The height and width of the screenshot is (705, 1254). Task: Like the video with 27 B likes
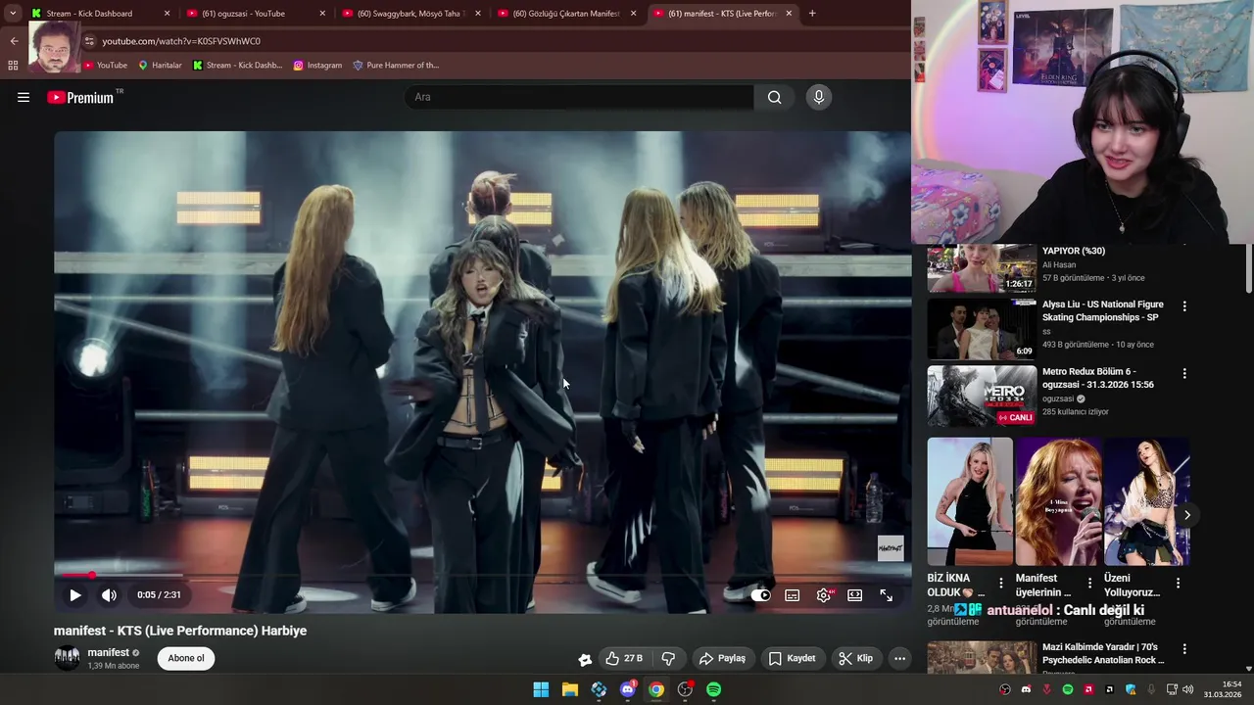pyautogui.click(x=623, y=658)
